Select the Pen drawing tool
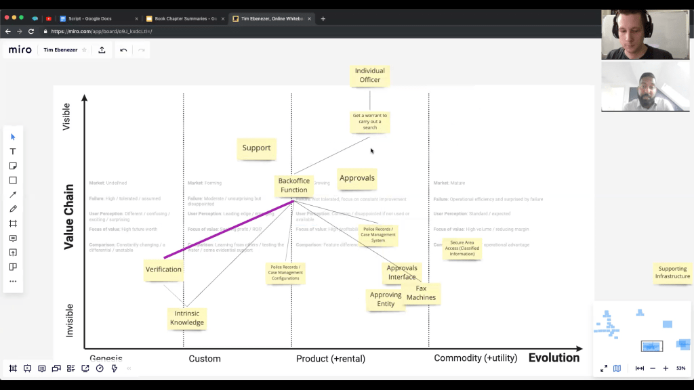This screenshot has height=390, width=694. [13, 209]
